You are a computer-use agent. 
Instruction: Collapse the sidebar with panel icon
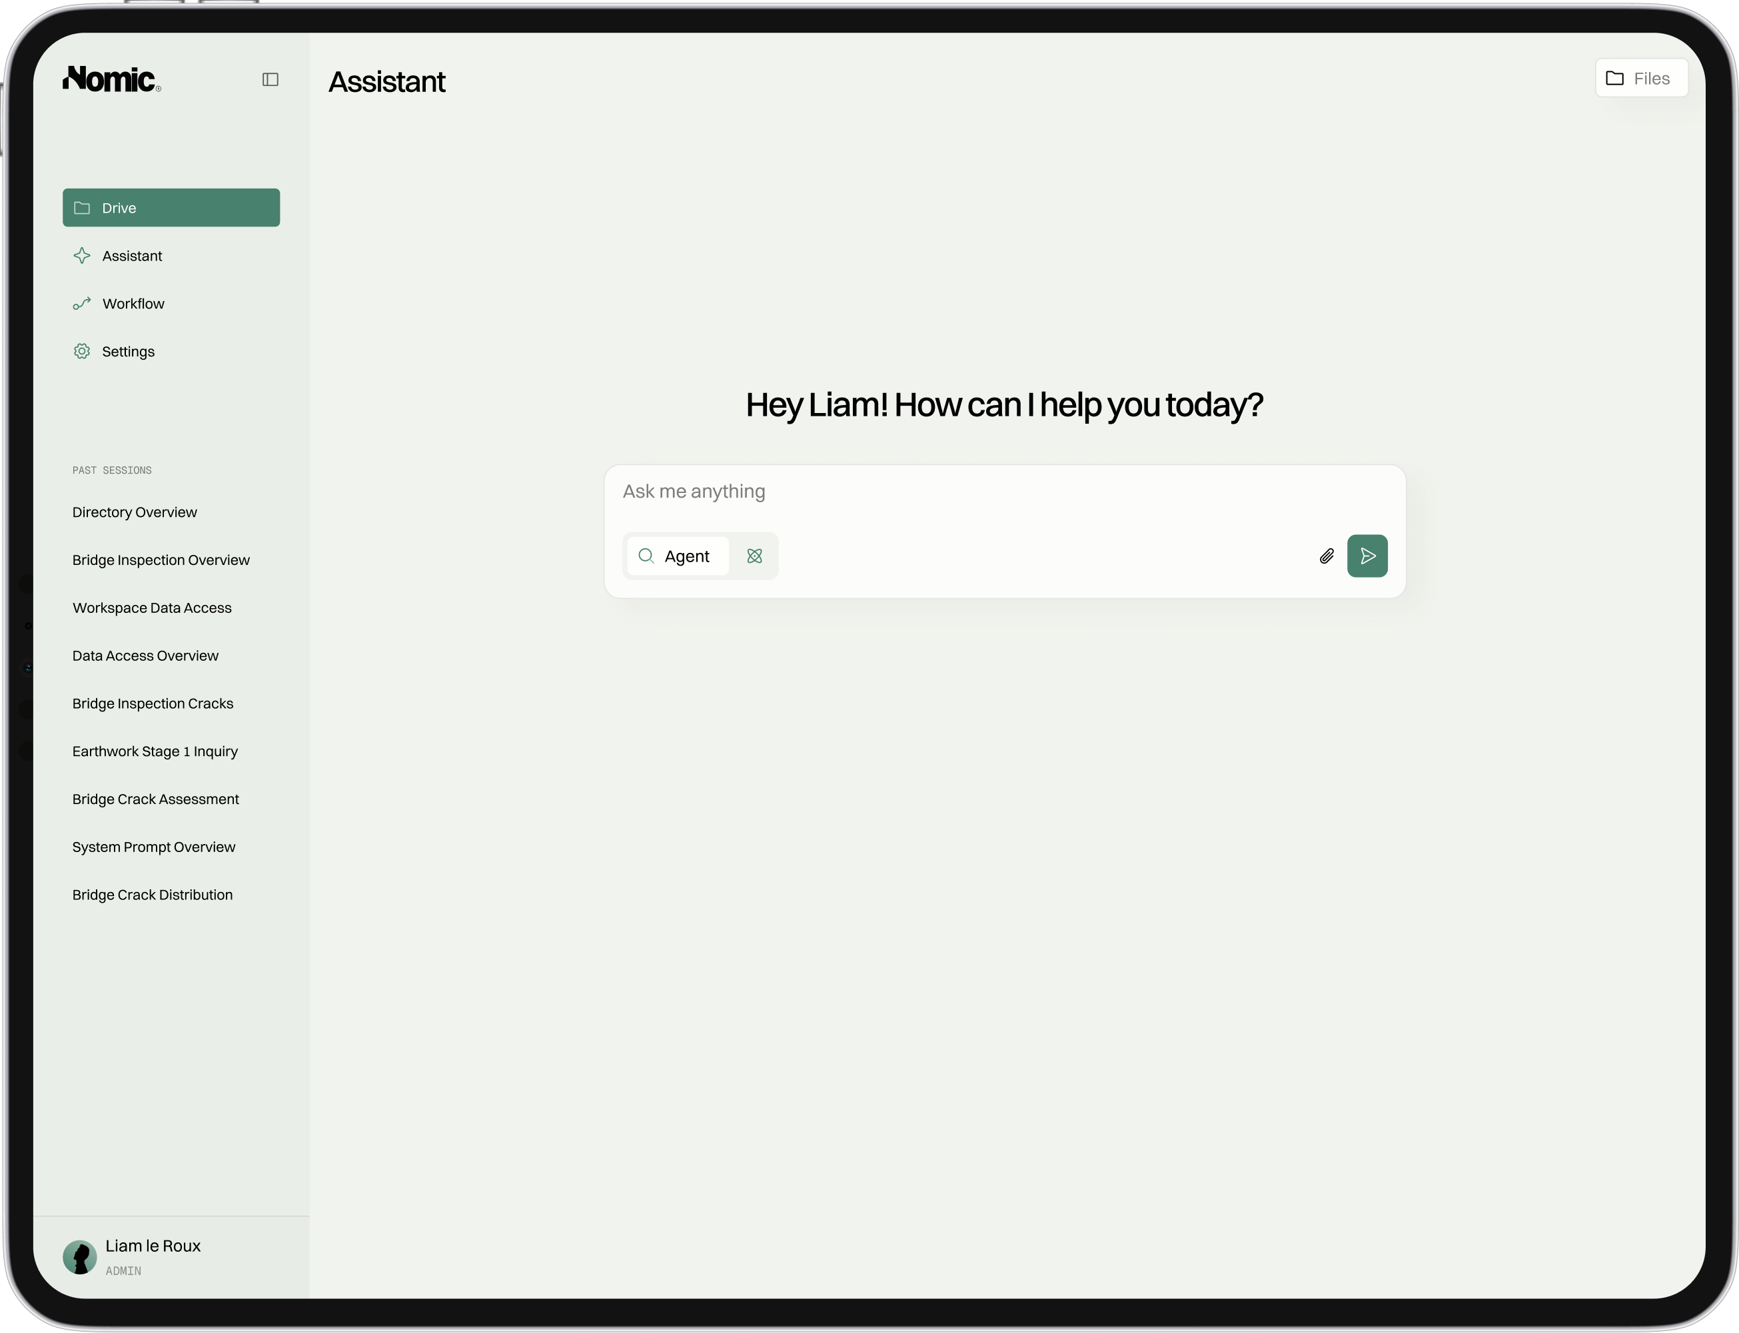coord(270,79)
